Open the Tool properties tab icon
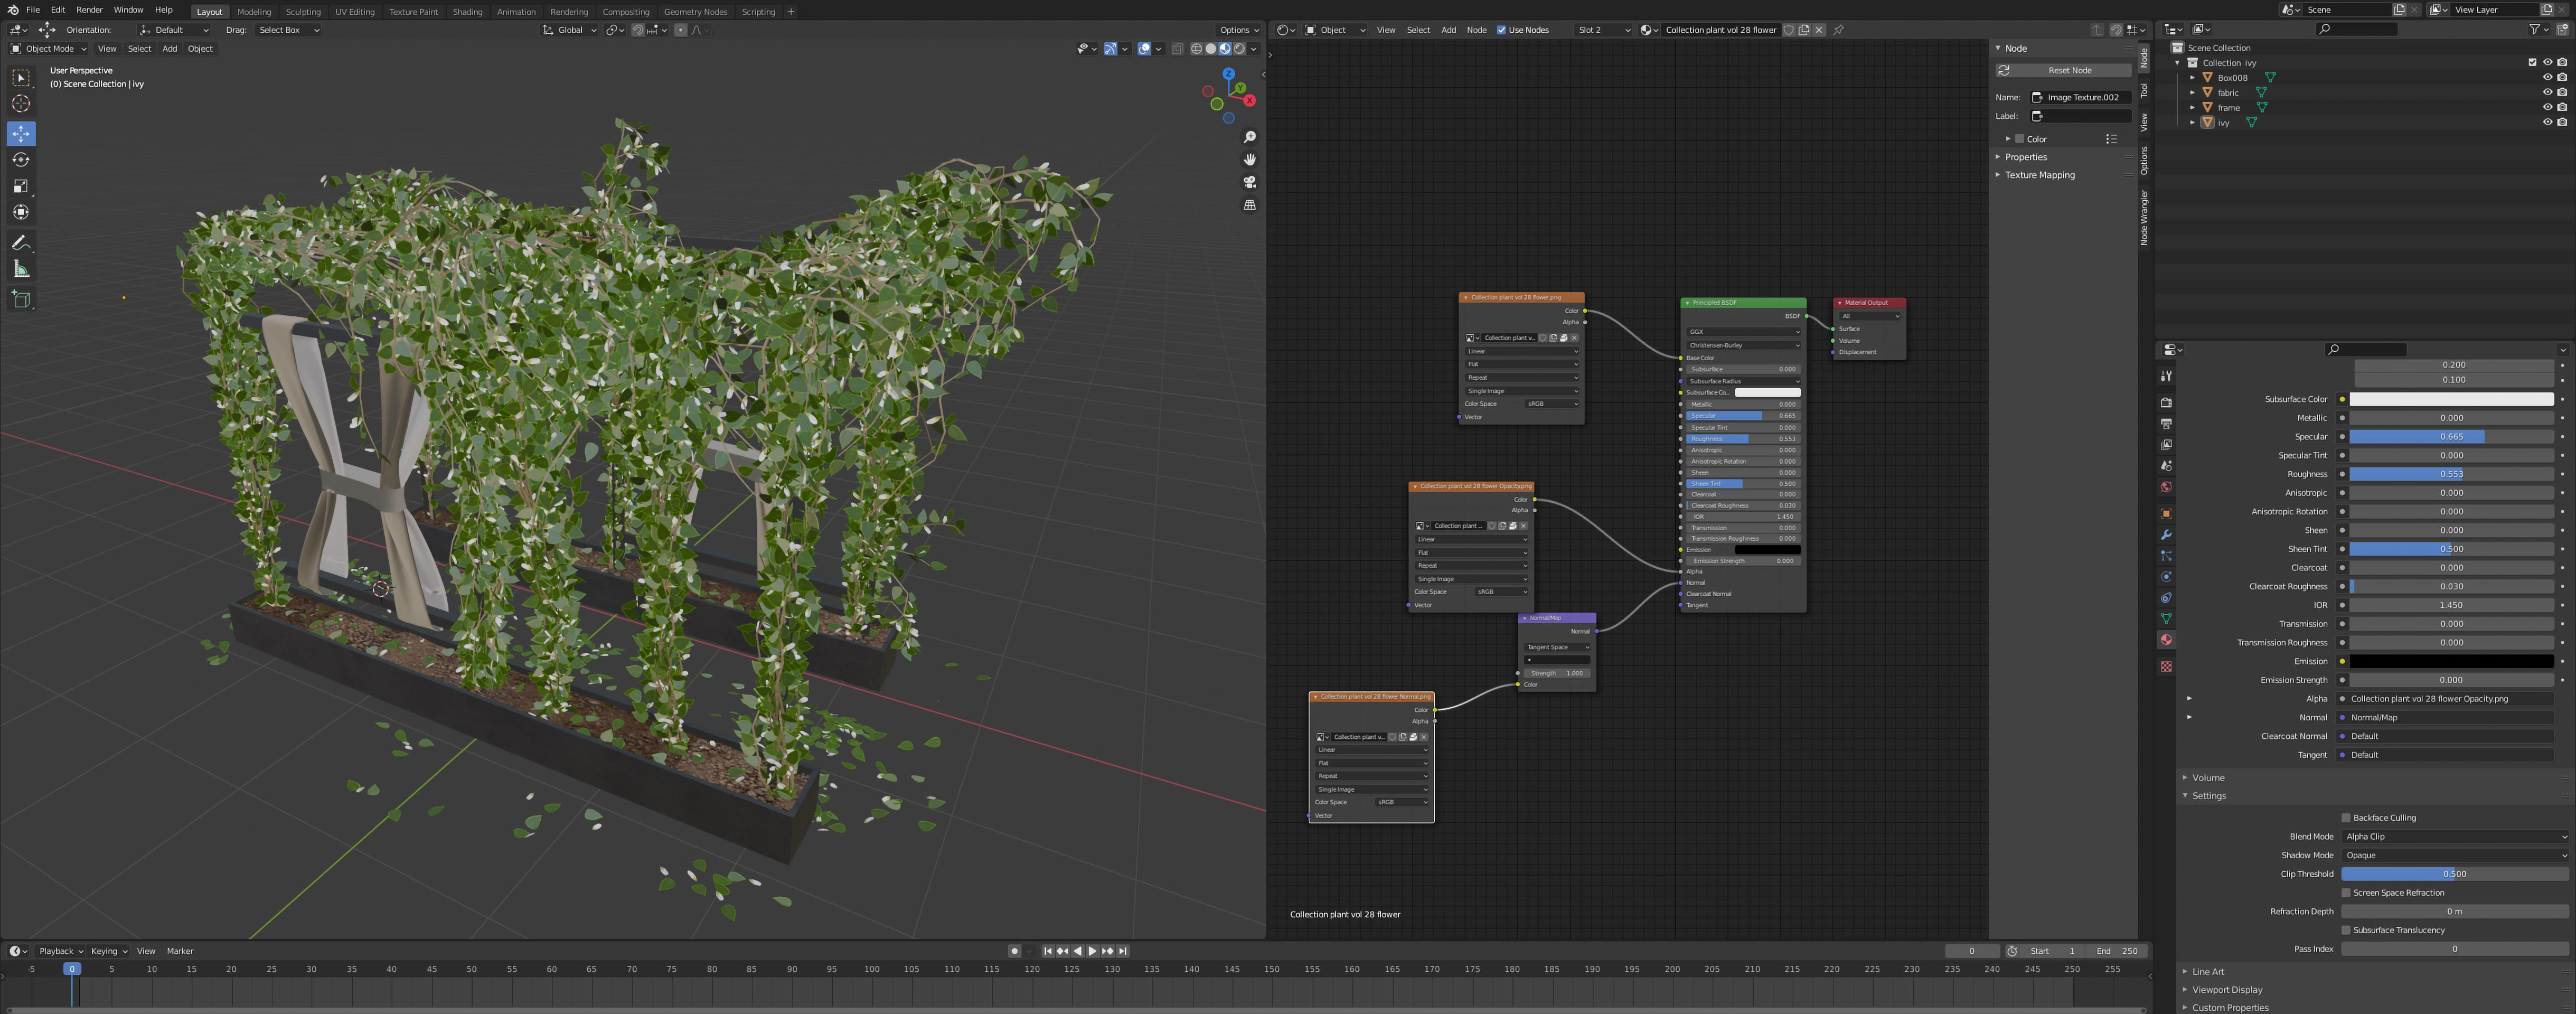 (2166, 377)
